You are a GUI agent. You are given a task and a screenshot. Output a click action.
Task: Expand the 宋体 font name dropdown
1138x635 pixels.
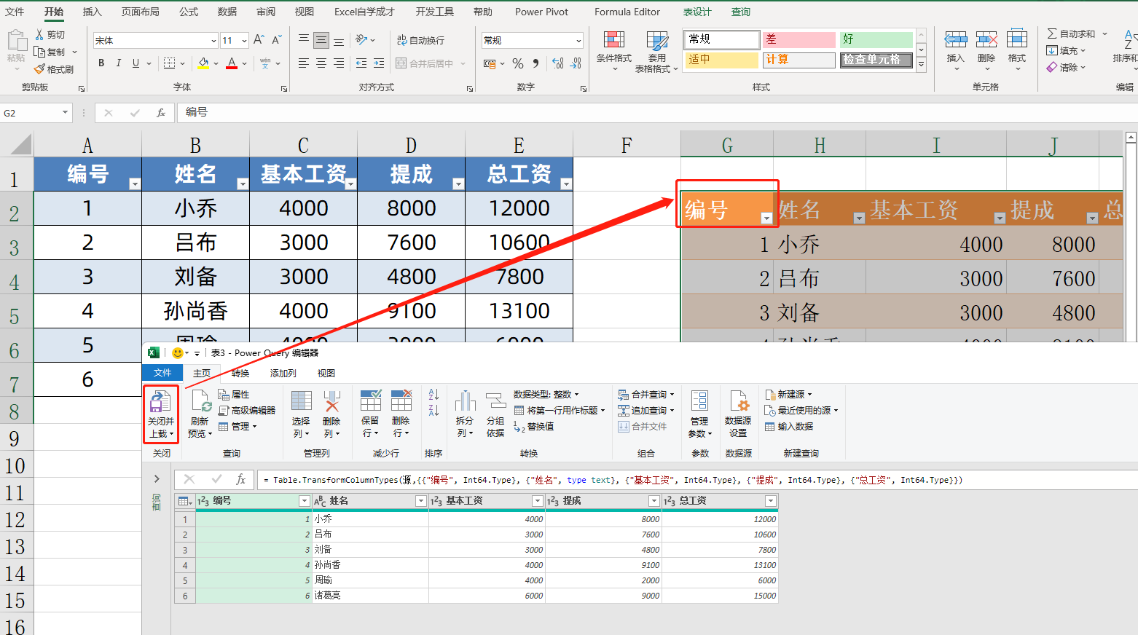pyautogui.click(x=213, y=41)
